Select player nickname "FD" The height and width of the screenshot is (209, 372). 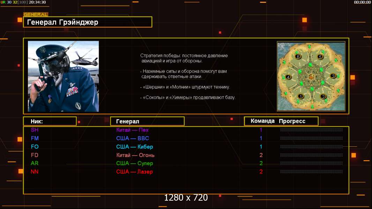(35, 155)
